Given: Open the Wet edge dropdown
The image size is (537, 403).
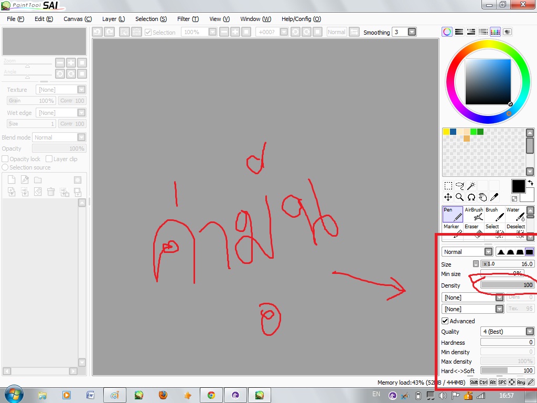Looking at the screenshot, I should (81, 112).
